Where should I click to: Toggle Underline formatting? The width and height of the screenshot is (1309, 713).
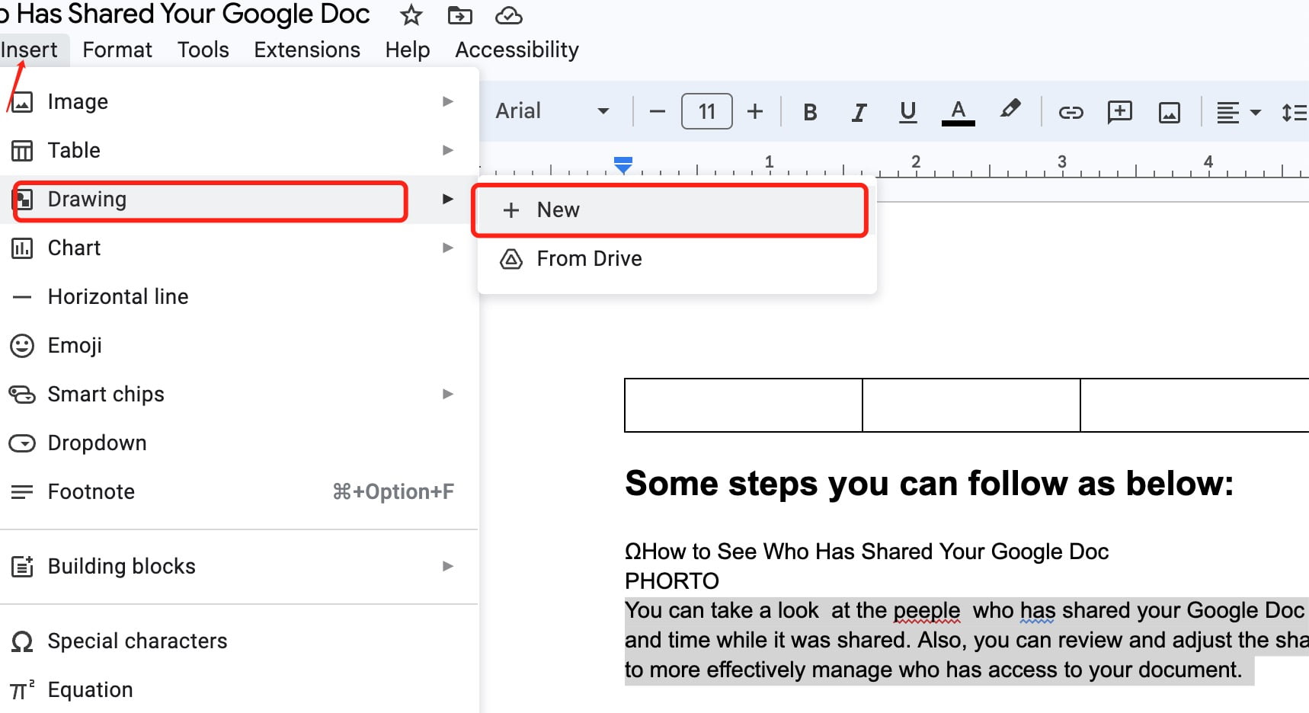907,112
